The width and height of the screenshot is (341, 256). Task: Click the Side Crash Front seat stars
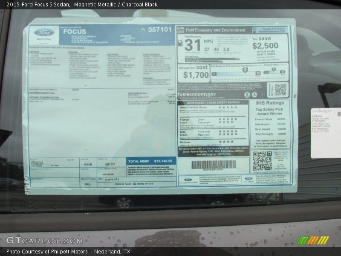228,131
